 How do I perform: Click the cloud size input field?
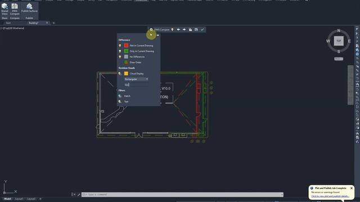pyautogui.click(x=136, y=85)
